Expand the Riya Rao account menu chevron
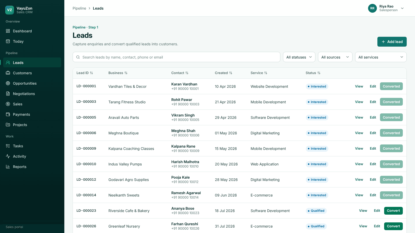Viewport: 415px width, 233px height. pos(402,8)
